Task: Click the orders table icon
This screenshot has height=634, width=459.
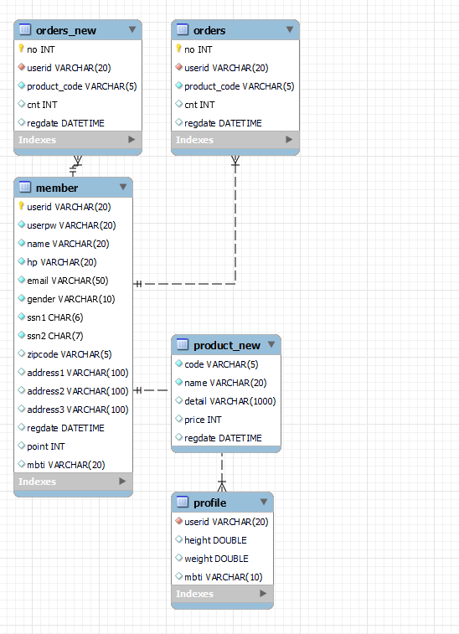Action: [183, 29]
